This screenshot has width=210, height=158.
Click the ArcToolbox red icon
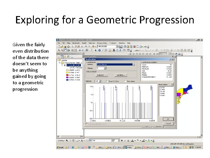click(134, 47)
